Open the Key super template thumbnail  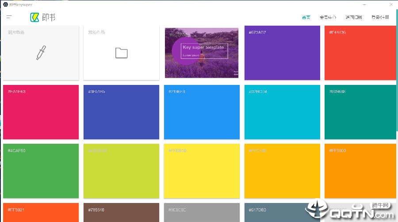tap(202, 53)
